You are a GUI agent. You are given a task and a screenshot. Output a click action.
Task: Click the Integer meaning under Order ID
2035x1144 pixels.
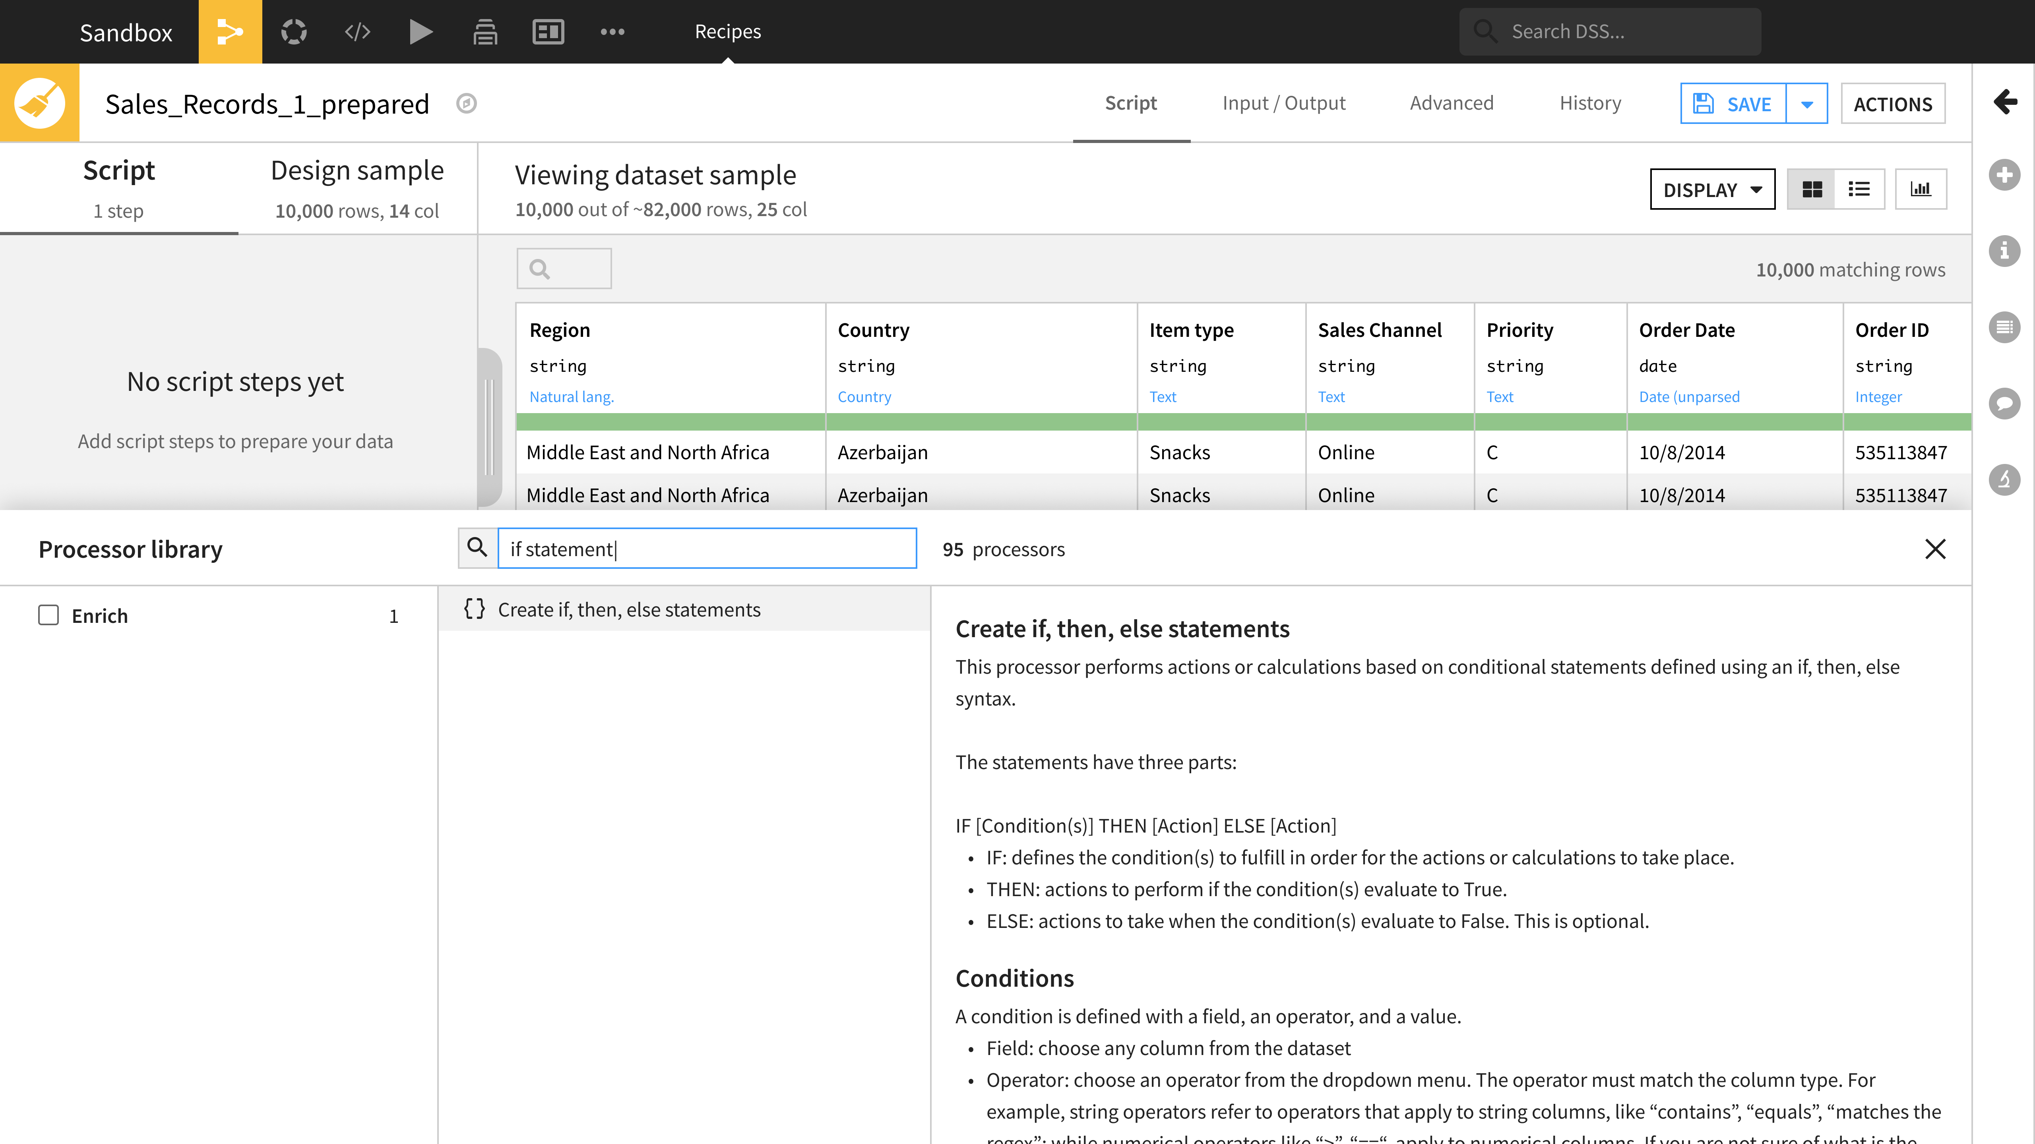point(1878,396)
